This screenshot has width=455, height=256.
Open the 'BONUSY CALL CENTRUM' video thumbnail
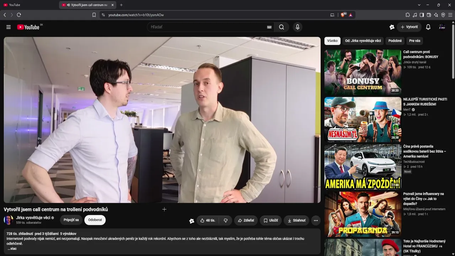tap(363, 72)
